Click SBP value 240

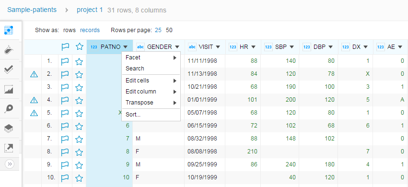coord(291,164)
